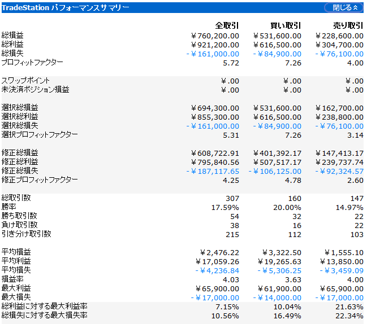The image size is (367, 324).
Task: Click the ¥921,200.00 value
Action: (215, 45)
